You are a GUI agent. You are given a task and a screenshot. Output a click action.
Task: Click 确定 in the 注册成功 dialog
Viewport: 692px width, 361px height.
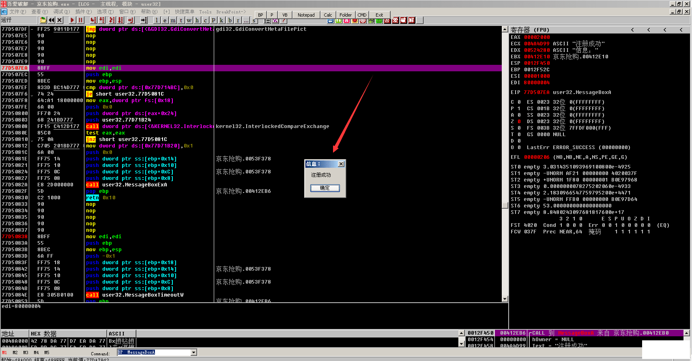tap(325, 188)
